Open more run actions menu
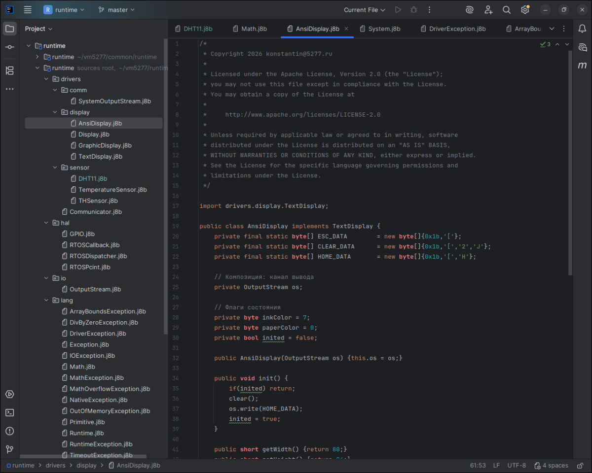Screen dimensions: 592x473 click(x=429, y=10)
